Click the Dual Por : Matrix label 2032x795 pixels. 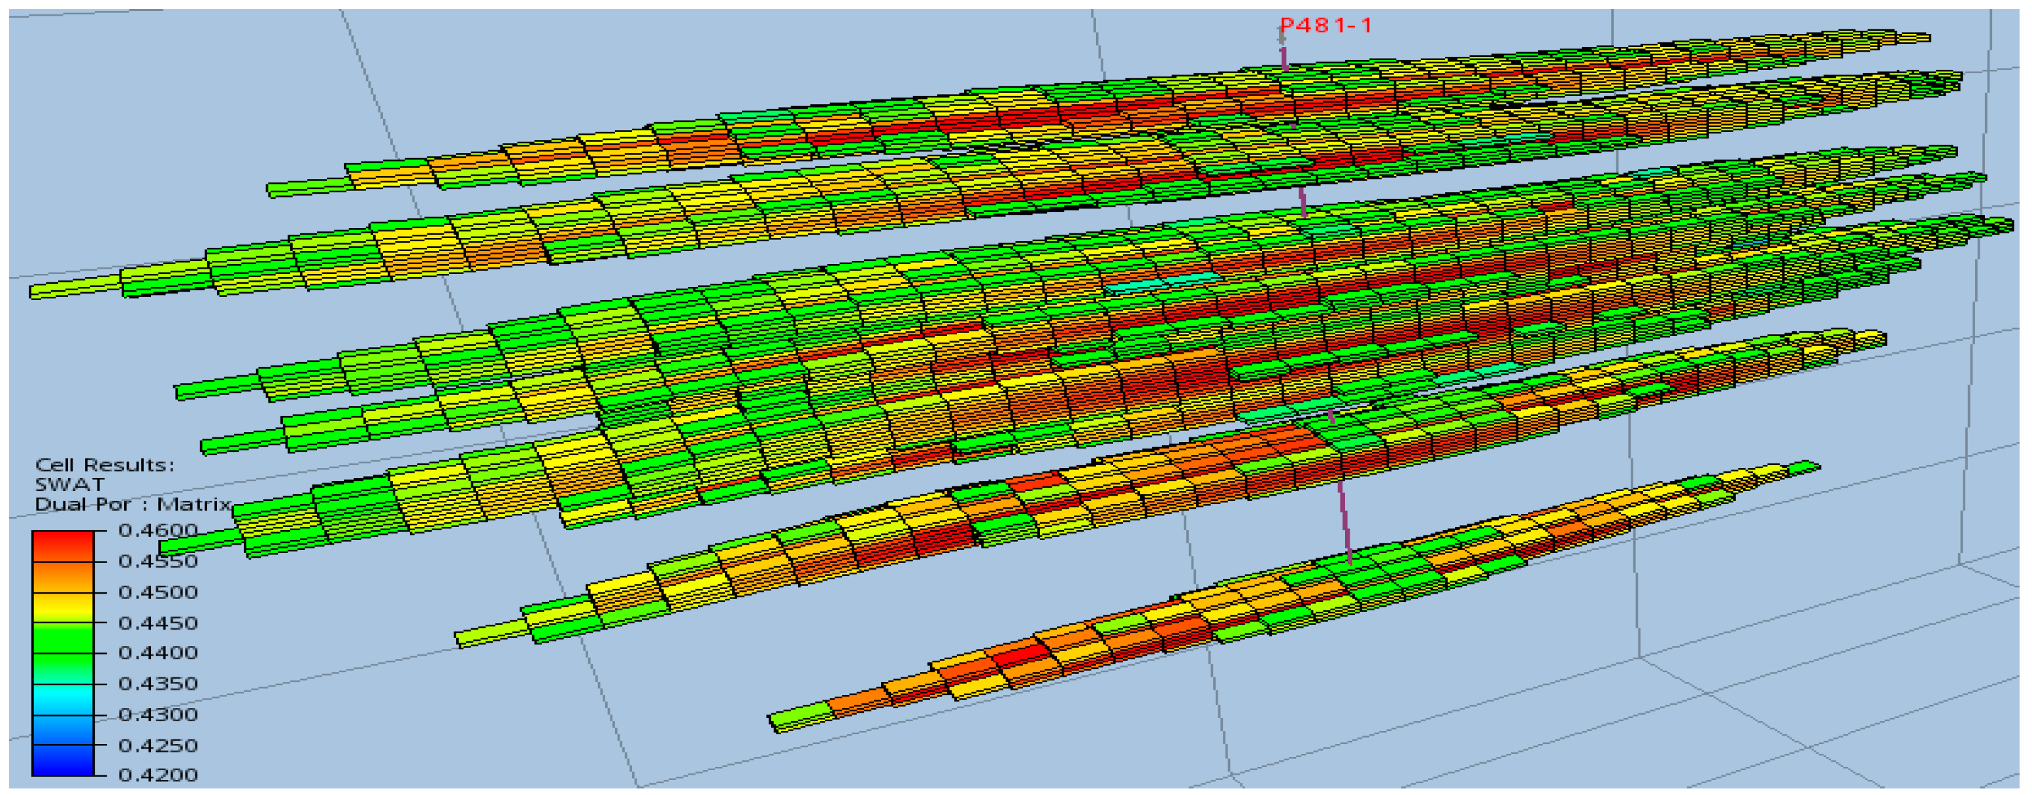133,505
